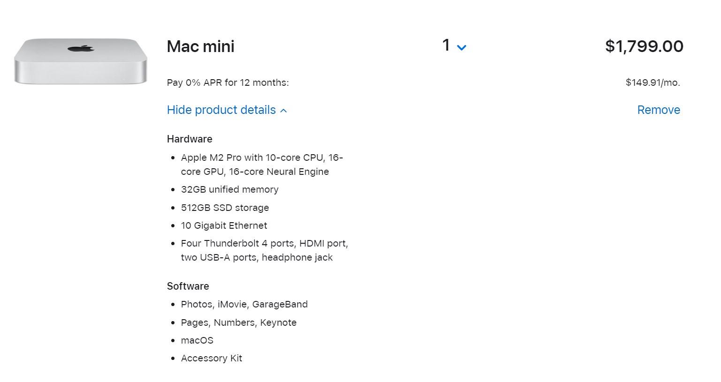Click the $1,799.00 price
The width and height of the screenshot is (721, 382).
[644, 46]
